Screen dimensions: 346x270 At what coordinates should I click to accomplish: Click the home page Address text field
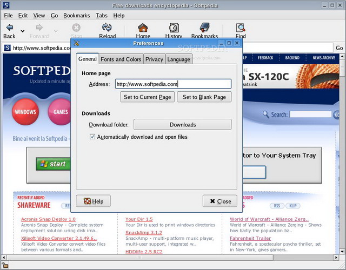[x=173, y=84]
